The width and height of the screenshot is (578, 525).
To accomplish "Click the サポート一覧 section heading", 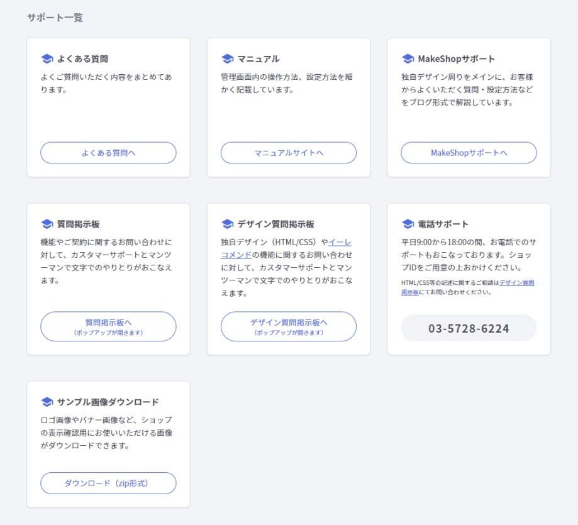I will 55,18.
